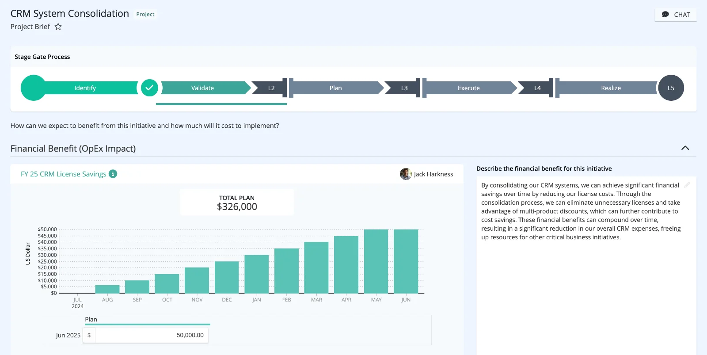Select the Validate stage
This screenshot has width=707, height=355.
click(x=203, y=88)
